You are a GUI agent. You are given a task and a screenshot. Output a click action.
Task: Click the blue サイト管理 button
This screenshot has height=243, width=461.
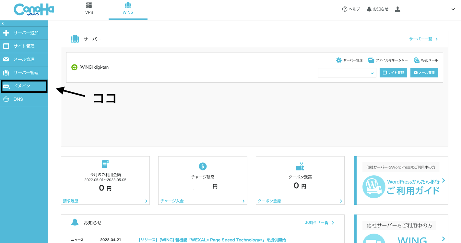[393, 73]
